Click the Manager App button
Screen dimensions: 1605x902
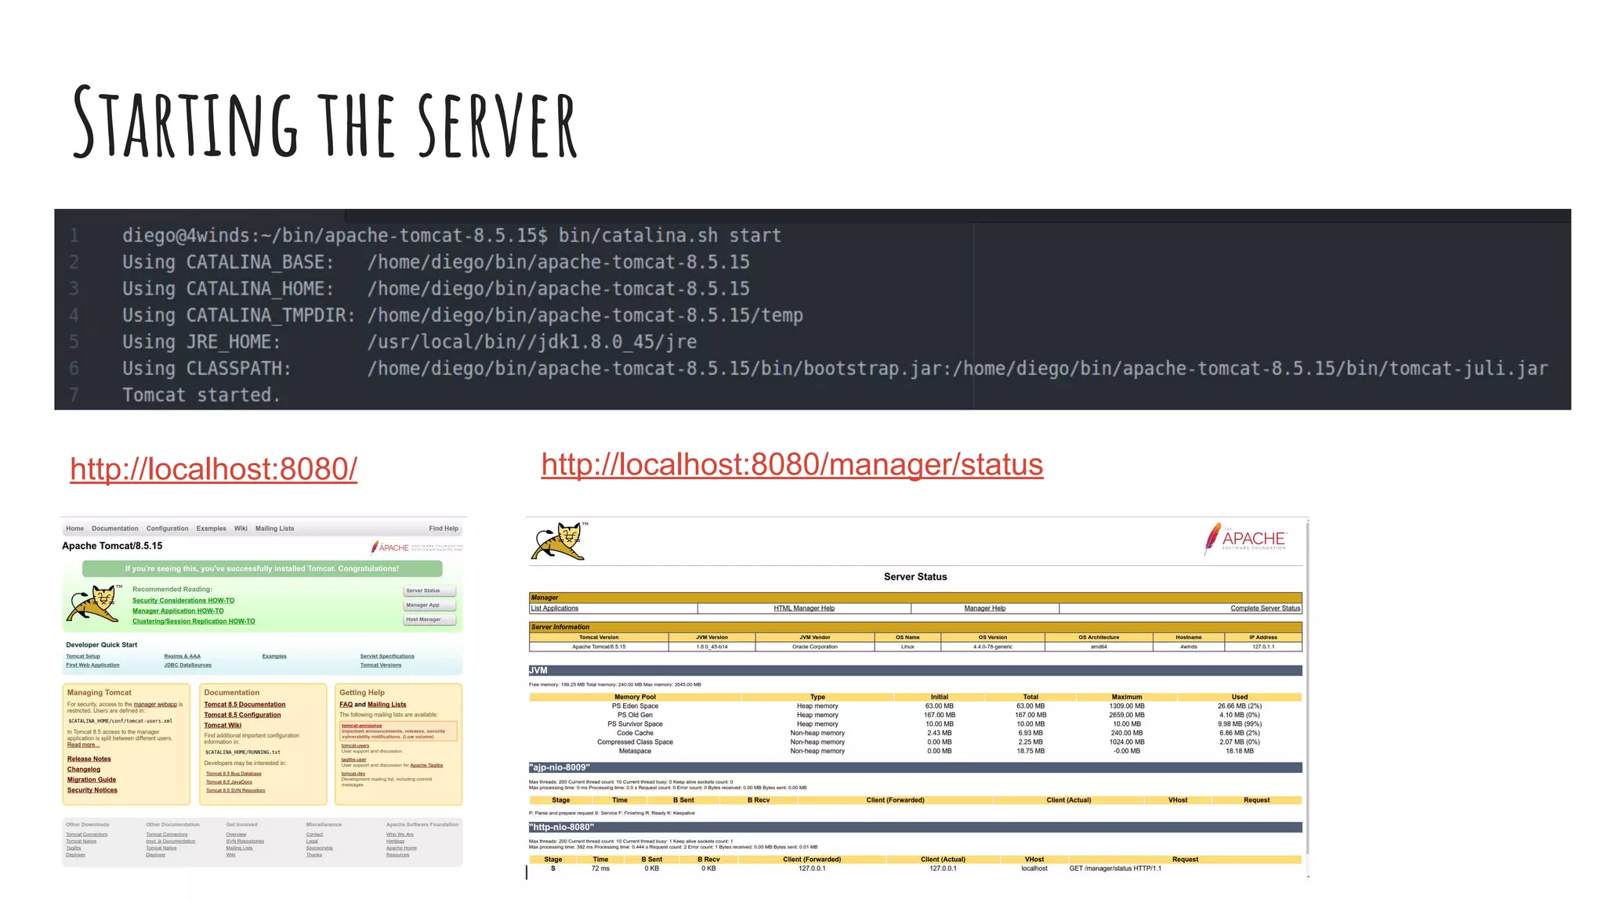click(x=429, y=605)
